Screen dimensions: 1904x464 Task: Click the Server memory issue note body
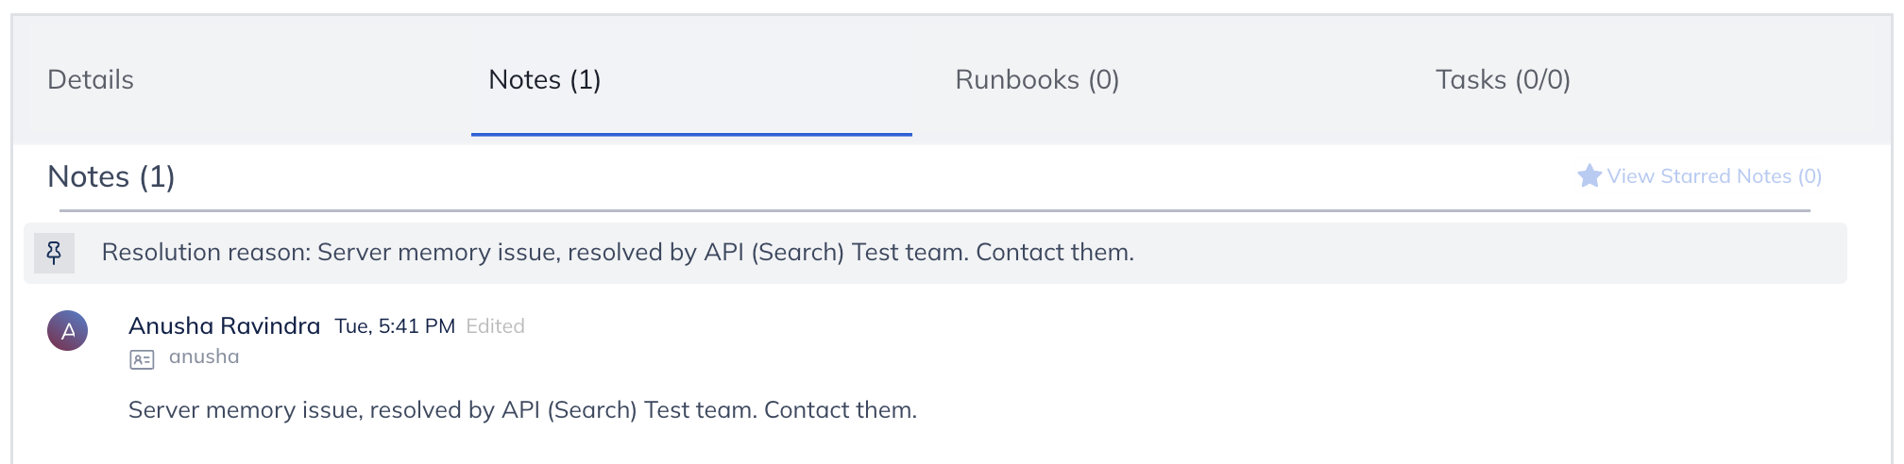click(522, 410)
